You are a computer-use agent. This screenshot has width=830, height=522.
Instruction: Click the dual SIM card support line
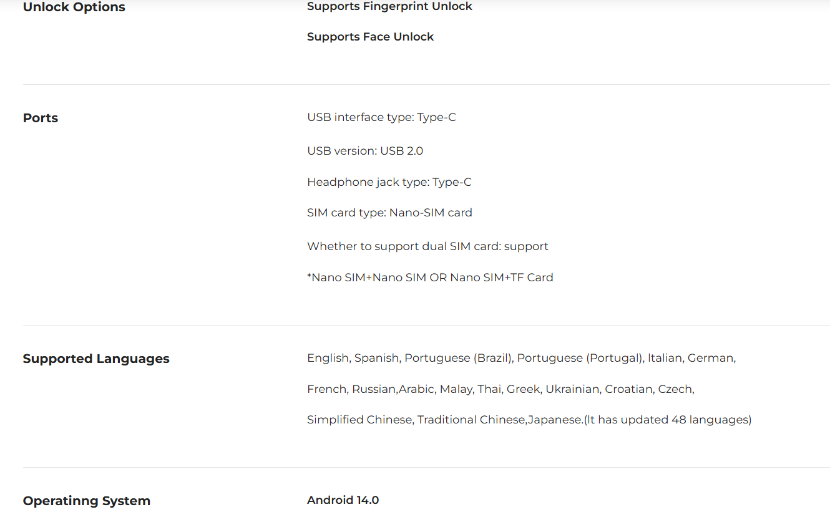[x=427, y=246]
